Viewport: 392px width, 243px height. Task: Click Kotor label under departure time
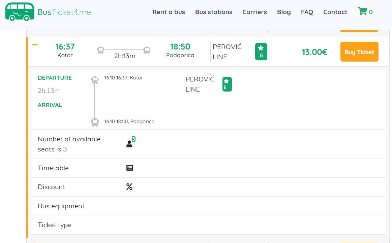pos(65,55)
